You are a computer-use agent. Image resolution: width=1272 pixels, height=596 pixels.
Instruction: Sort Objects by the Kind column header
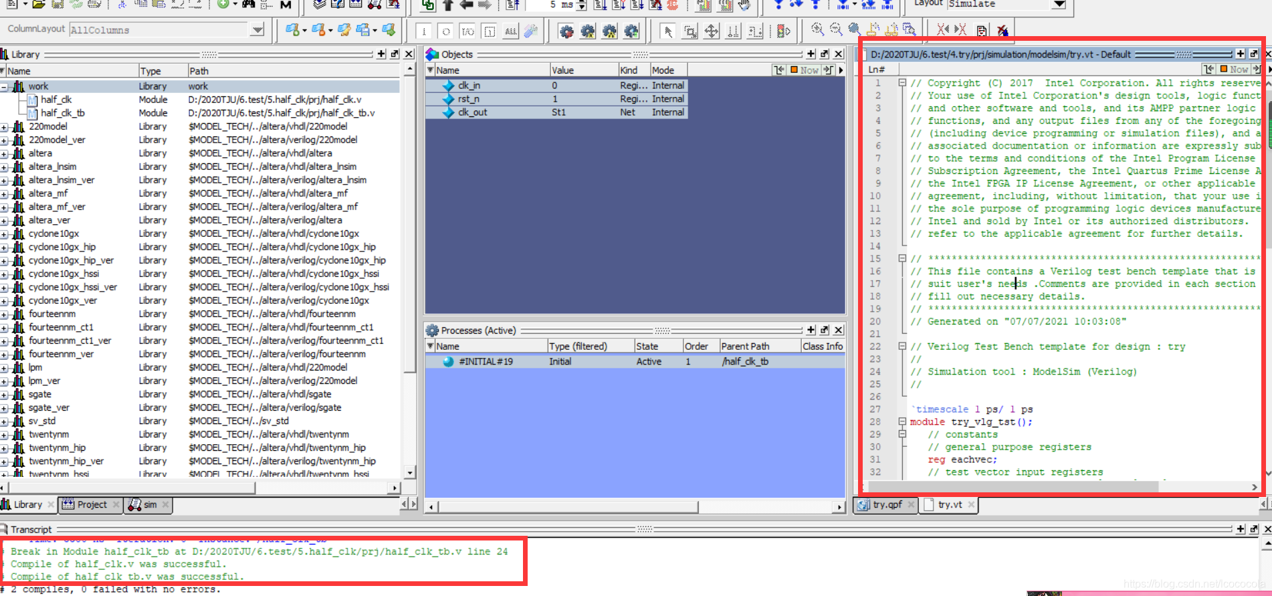click(633, 70)
